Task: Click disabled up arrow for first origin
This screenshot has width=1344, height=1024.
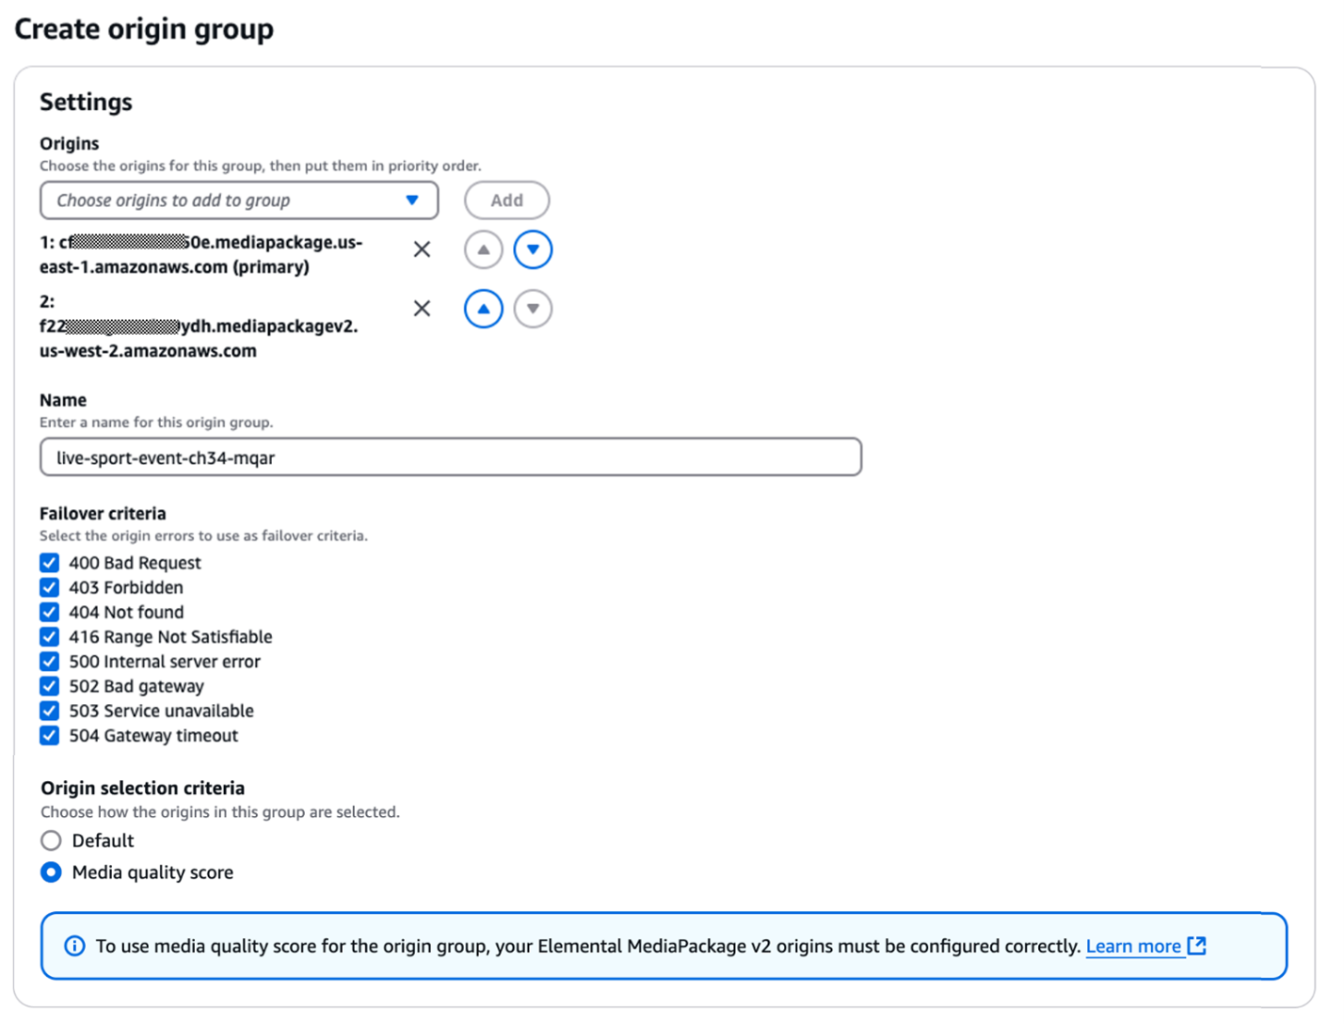Action: pyautogui.click(x=483, y=249)
